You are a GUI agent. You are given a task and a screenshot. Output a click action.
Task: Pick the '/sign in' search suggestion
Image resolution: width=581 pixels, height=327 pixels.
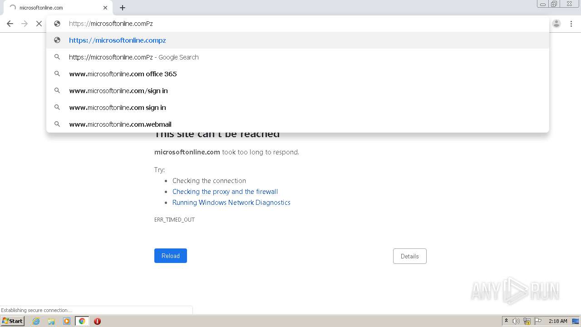(298, 91)
